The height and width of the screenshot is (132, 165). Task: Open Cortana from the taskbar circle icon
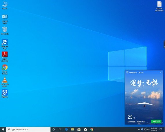[x=54, y=129]
